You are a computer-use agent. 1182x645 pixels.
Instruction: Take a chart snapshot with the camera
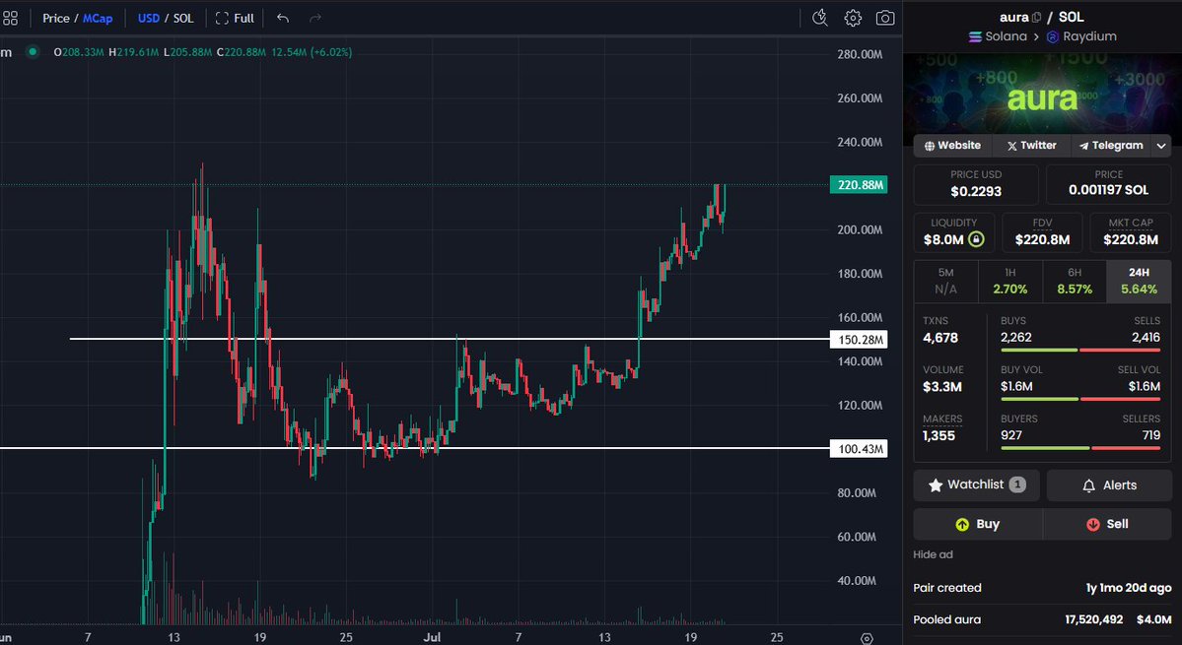(885, 18)
